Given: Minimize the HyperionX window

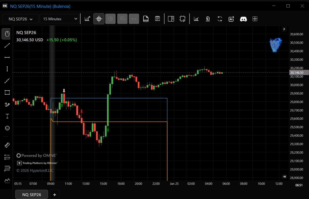Looking at the screenshot, I should (x=274, y=6).
